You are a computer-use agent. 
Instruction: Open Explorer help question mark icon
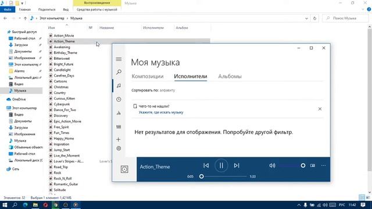coord(369,9)
